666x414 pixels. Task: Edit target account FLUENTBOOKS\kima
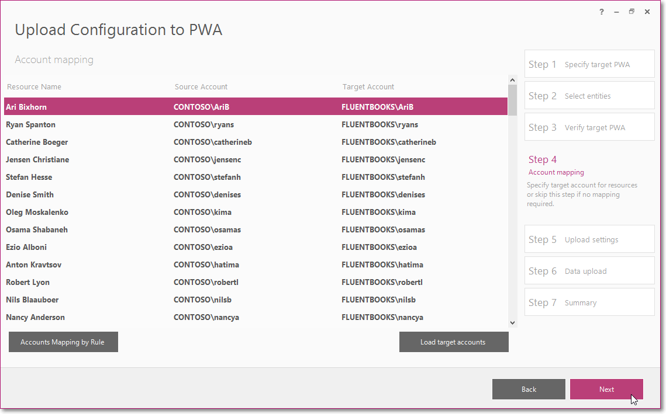click(379, 212)
